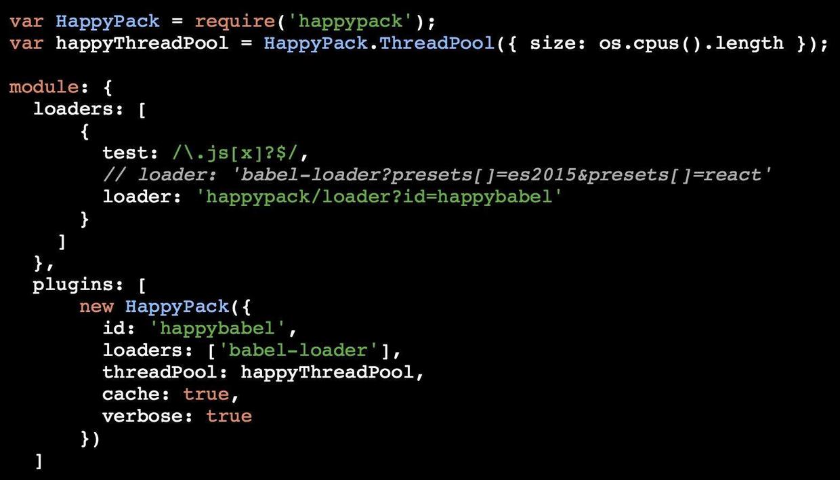Click the true value after cache

point(206,394)
